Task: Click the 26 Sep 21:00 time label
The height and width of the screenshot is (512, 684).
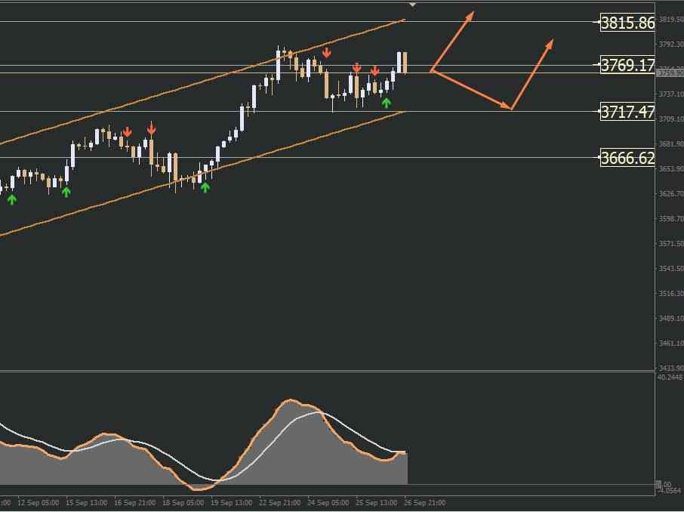Action: [x=425, y=503]
